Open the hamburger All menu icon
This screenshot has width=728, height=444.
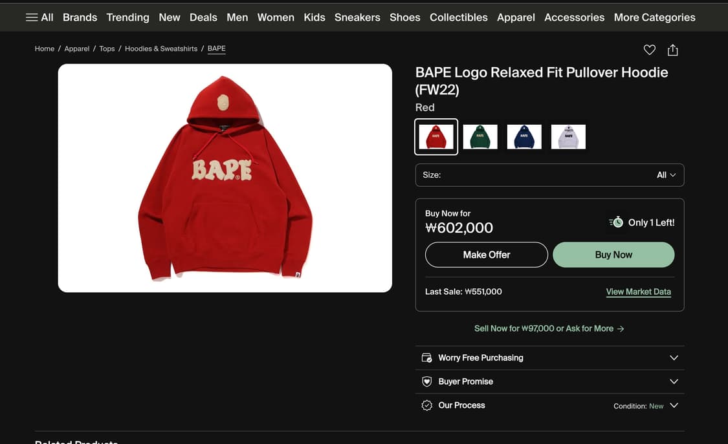coord(32,17)
